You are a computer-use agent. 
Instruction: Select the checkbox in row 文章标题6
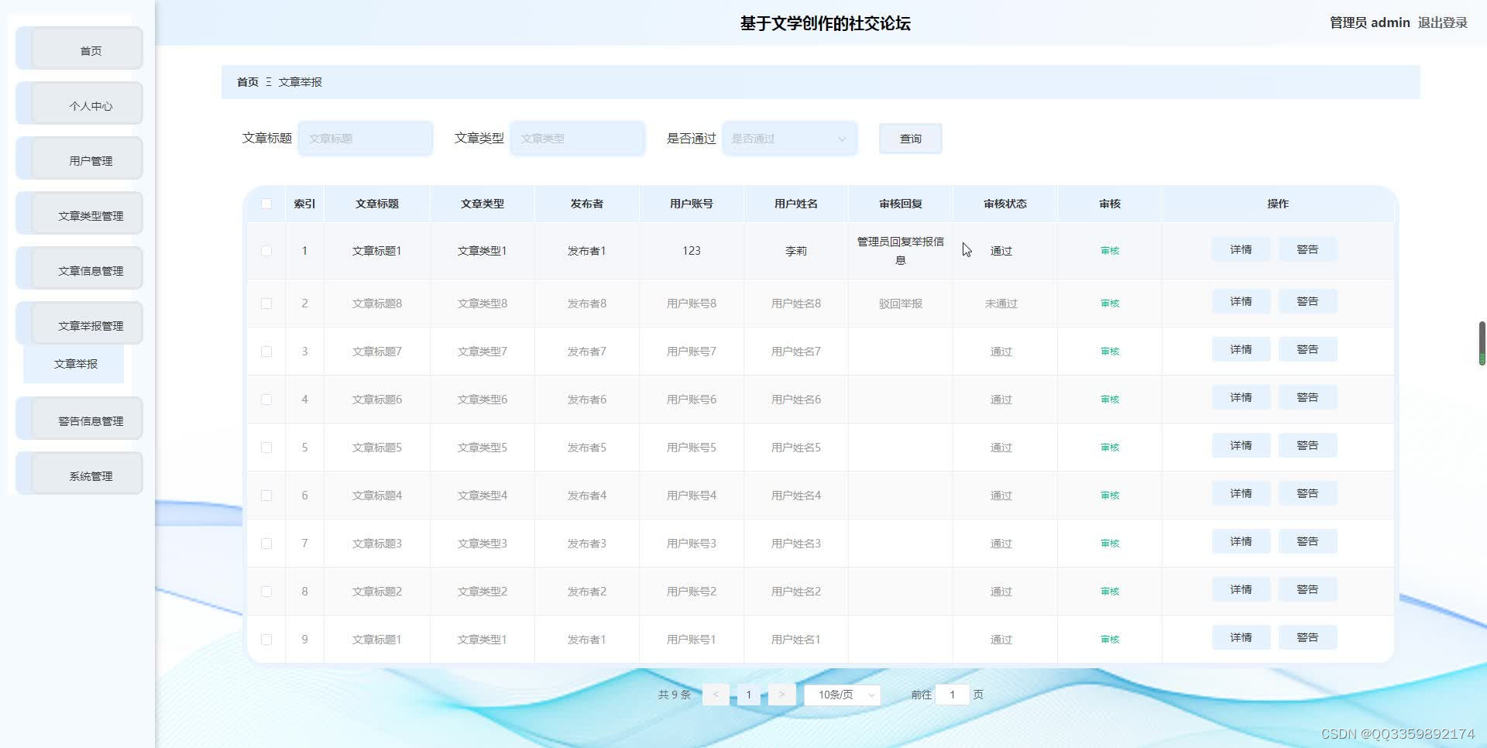point(266,400)
